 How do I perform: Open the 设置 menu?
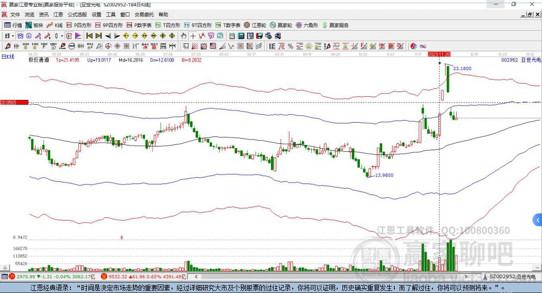[x=96, y=14]
